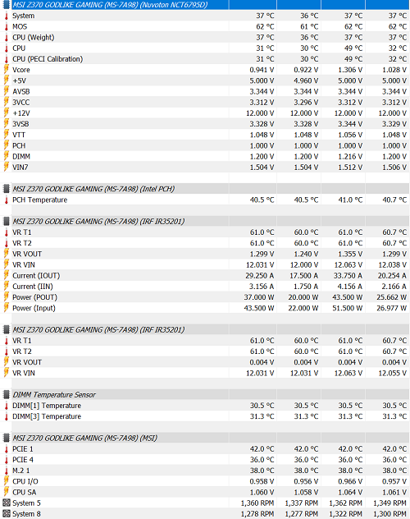Screen dimensions: 410x519
Task: Select the Power (POUT) value 20.000 W
Action: (x=303, y=297)
